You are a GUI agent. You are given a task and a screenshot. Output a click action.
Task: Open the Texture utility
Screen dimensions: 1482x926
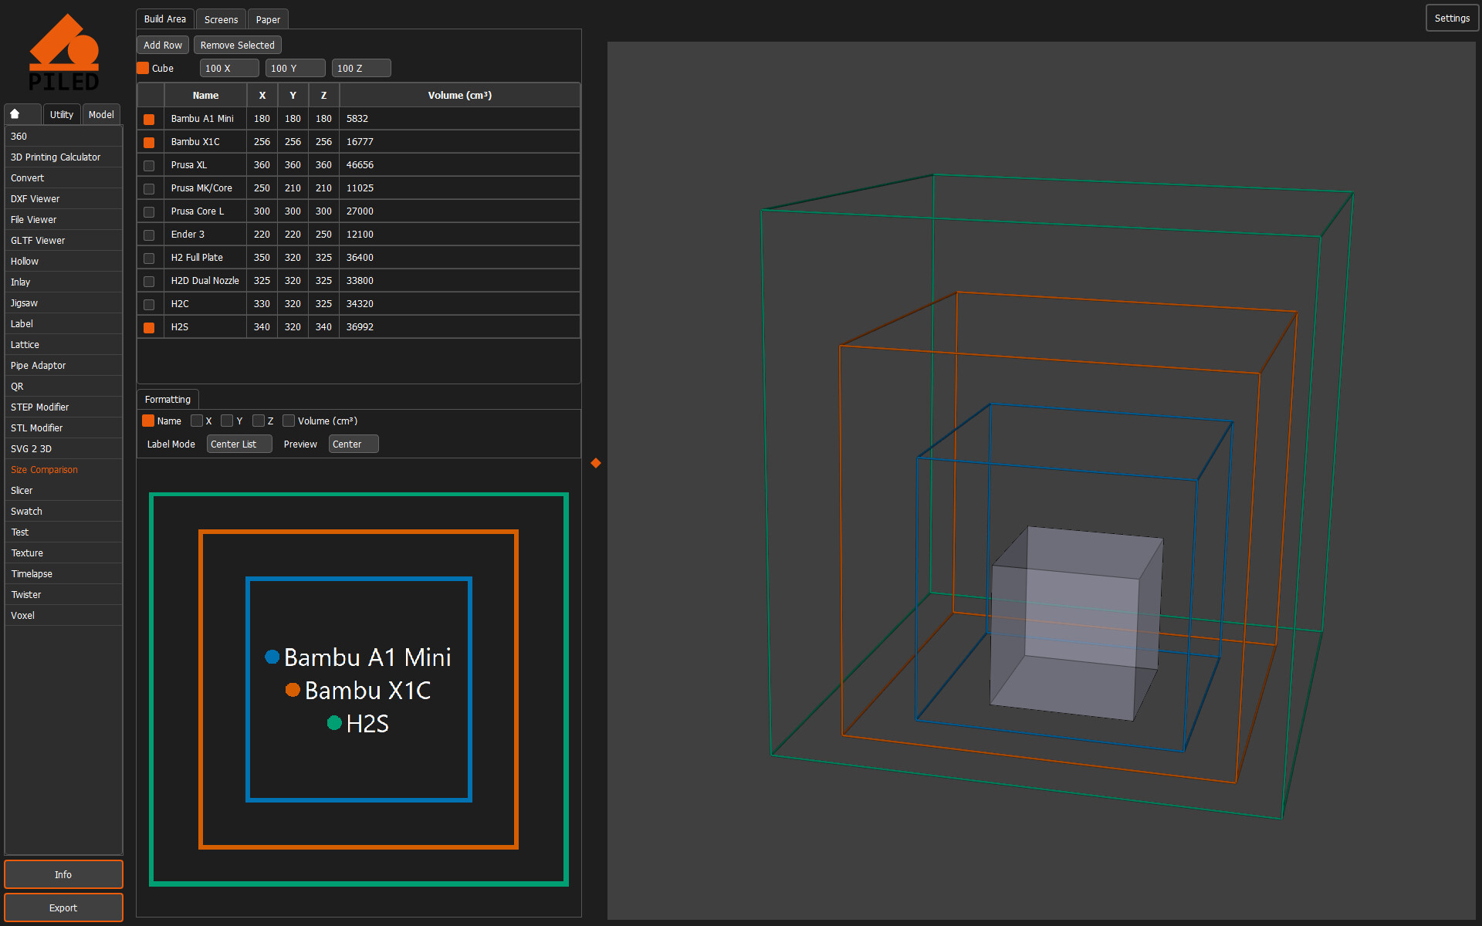(63, 553)
